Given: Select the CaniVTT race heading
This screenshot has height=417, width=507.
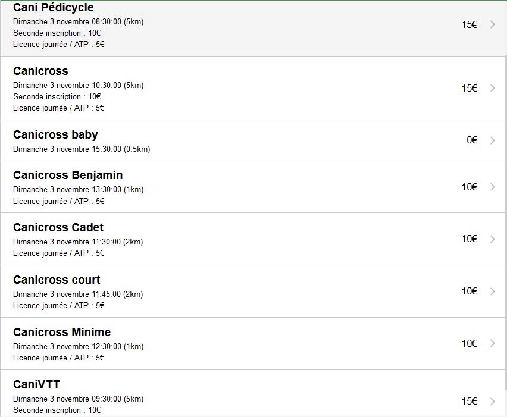Looking at the screenshot, I should click(x=36, y=384).
